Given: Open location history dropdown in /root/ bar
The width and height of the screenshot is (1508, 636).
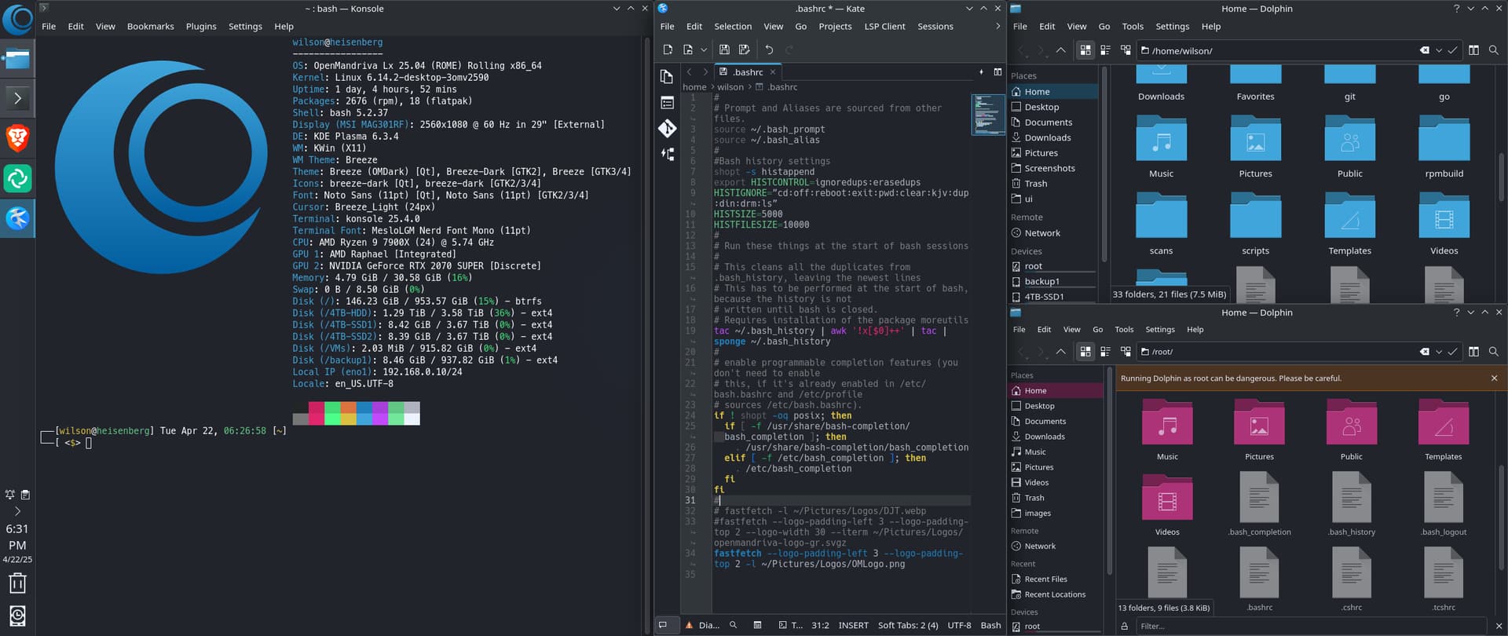Looking at the screenshot, I should click(1439, 352).
